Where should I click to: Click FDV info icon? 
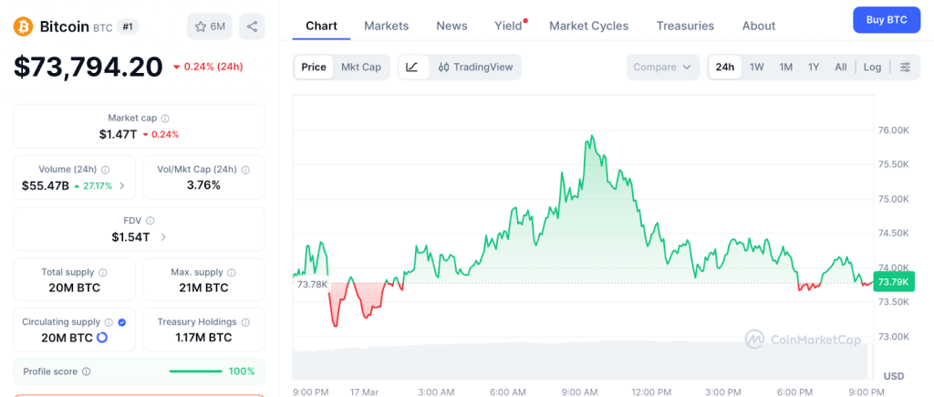[150, 220]
